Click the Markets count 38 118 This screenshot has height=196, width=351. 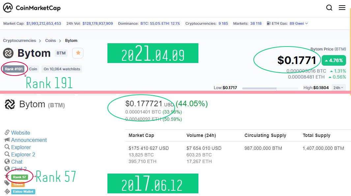256,23
